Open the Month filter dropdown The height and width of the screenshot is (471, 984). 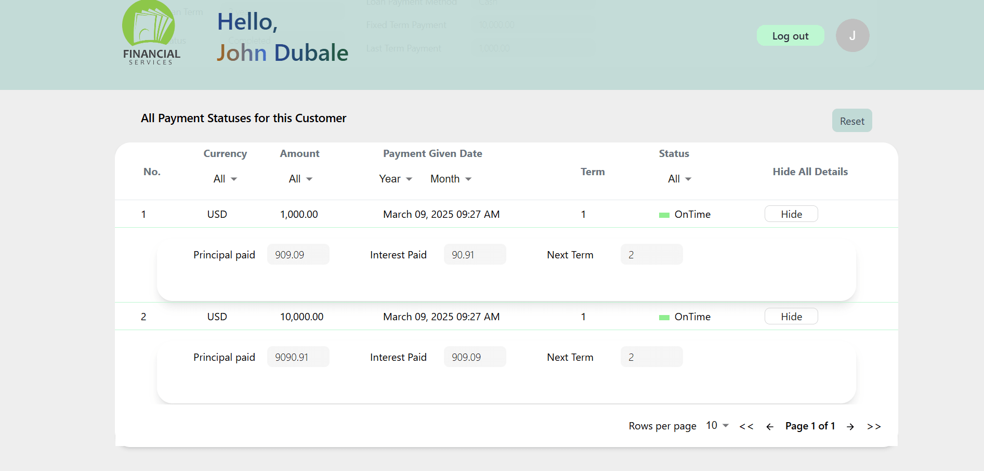point(450,178)
